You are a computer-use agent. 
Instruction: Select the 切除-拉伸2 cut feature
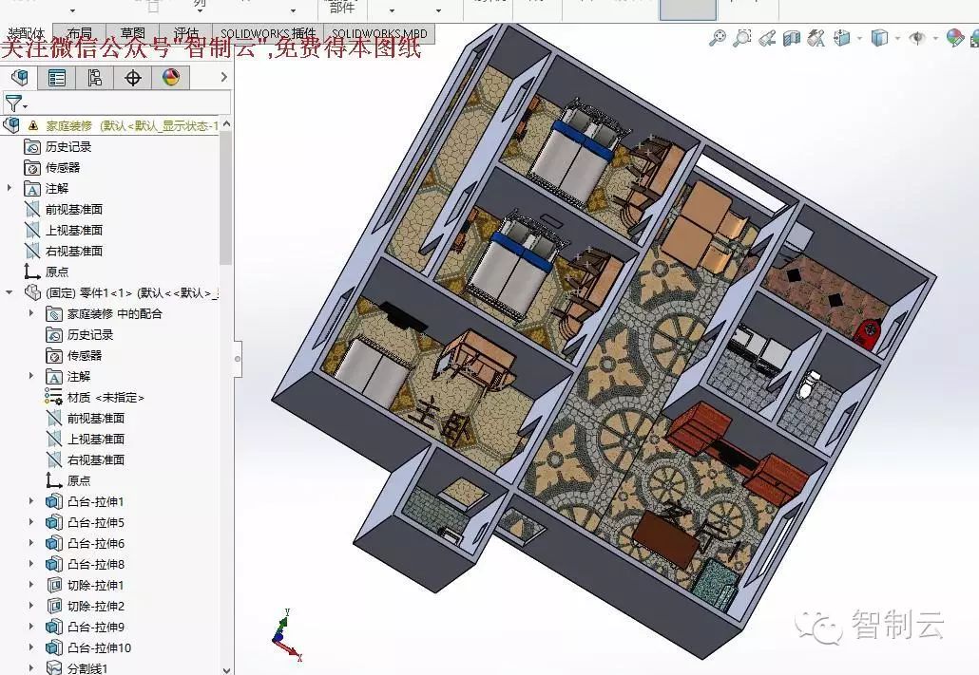click(96, 607)
